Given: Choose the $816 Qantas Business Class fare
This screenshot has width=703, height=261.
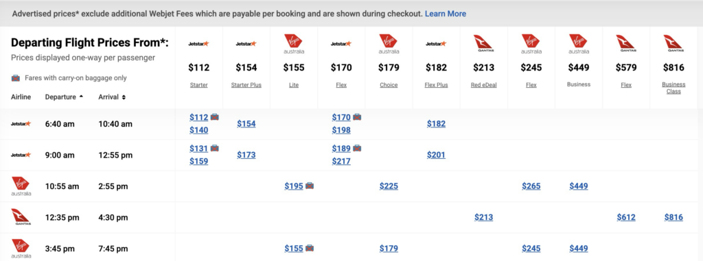Looking at the screenshot, I should (673, 217).
